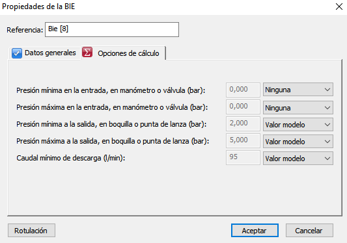Screen dimensions: 347x243
Task: Click the 95 l/min discharge flow field
Action: (x=243, y=157)
